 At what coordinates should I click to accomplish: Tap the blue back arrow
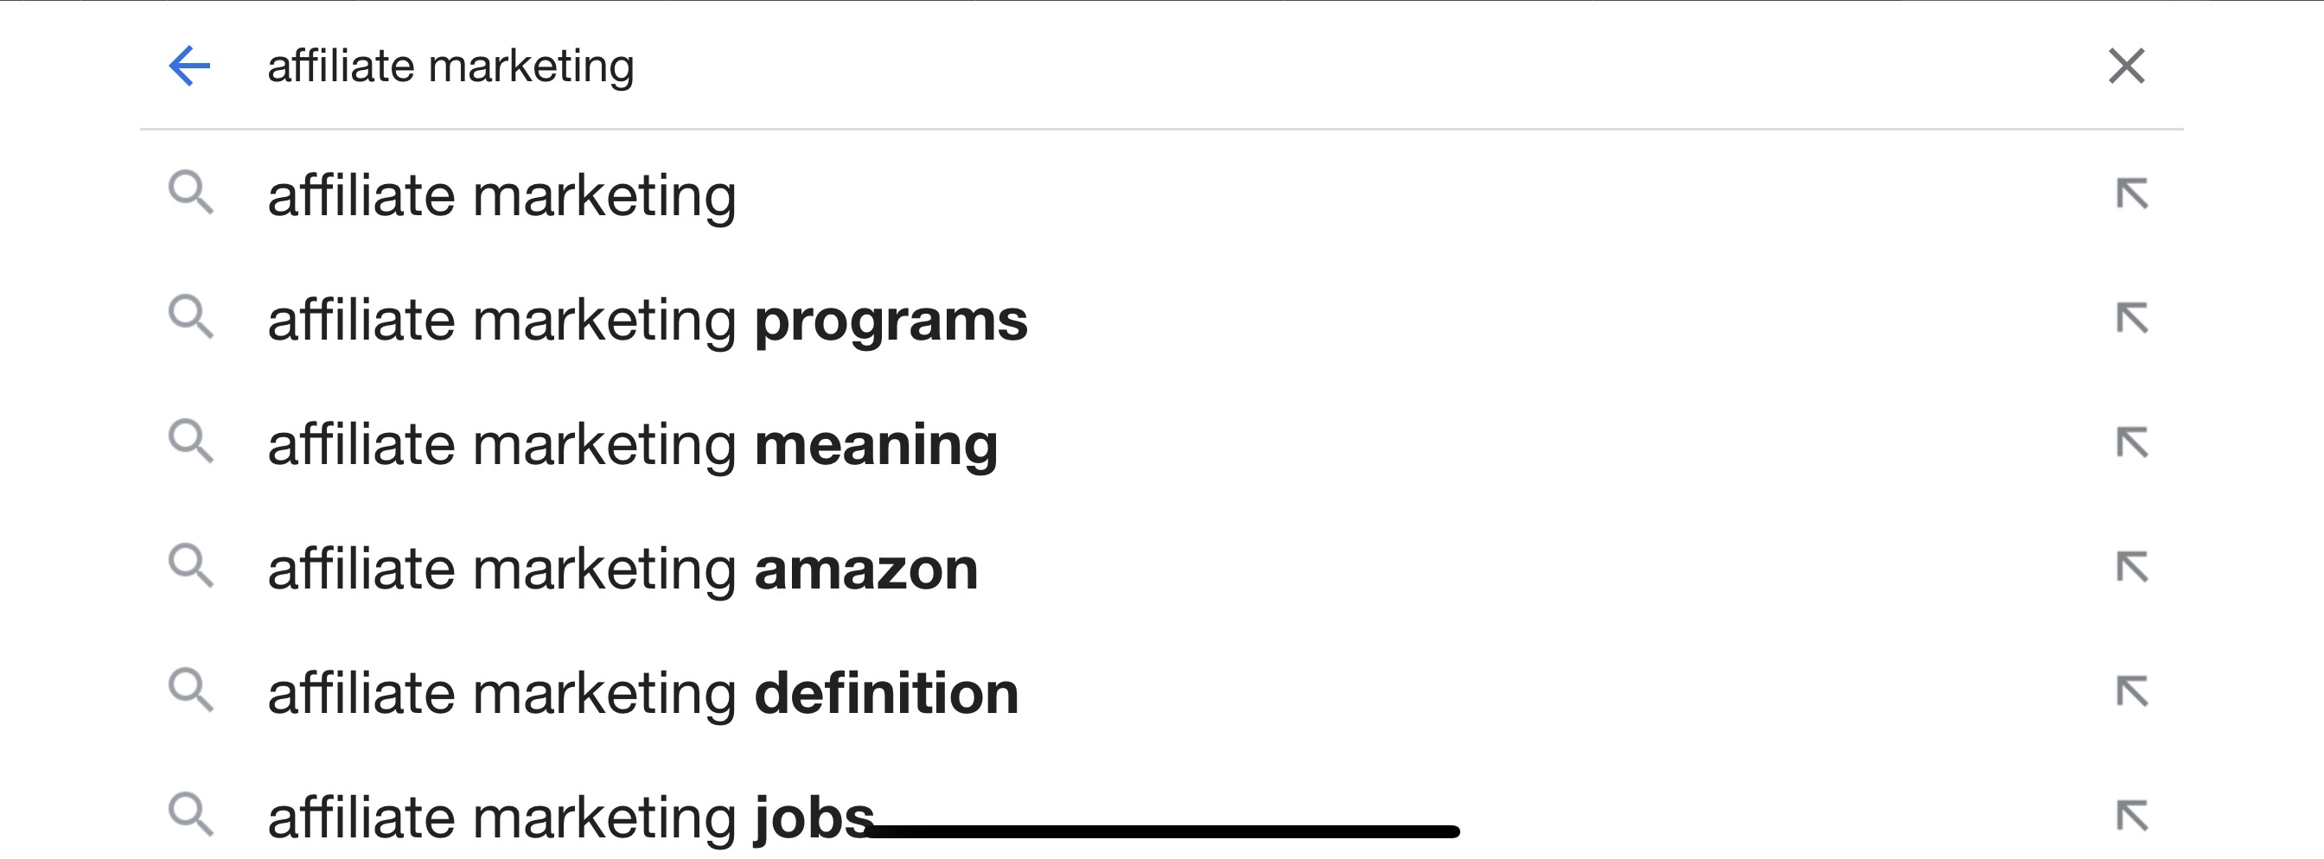[189, 66]
